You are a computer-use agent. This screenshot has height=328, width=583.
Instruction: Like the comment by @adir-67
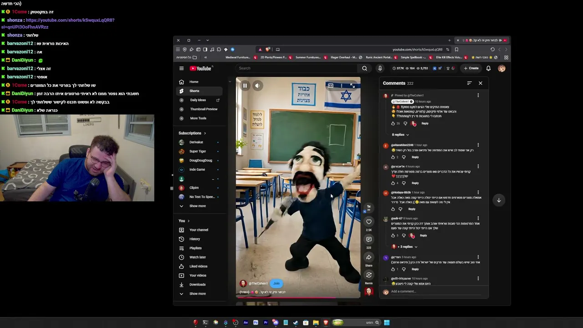click(x=393, y=236)
